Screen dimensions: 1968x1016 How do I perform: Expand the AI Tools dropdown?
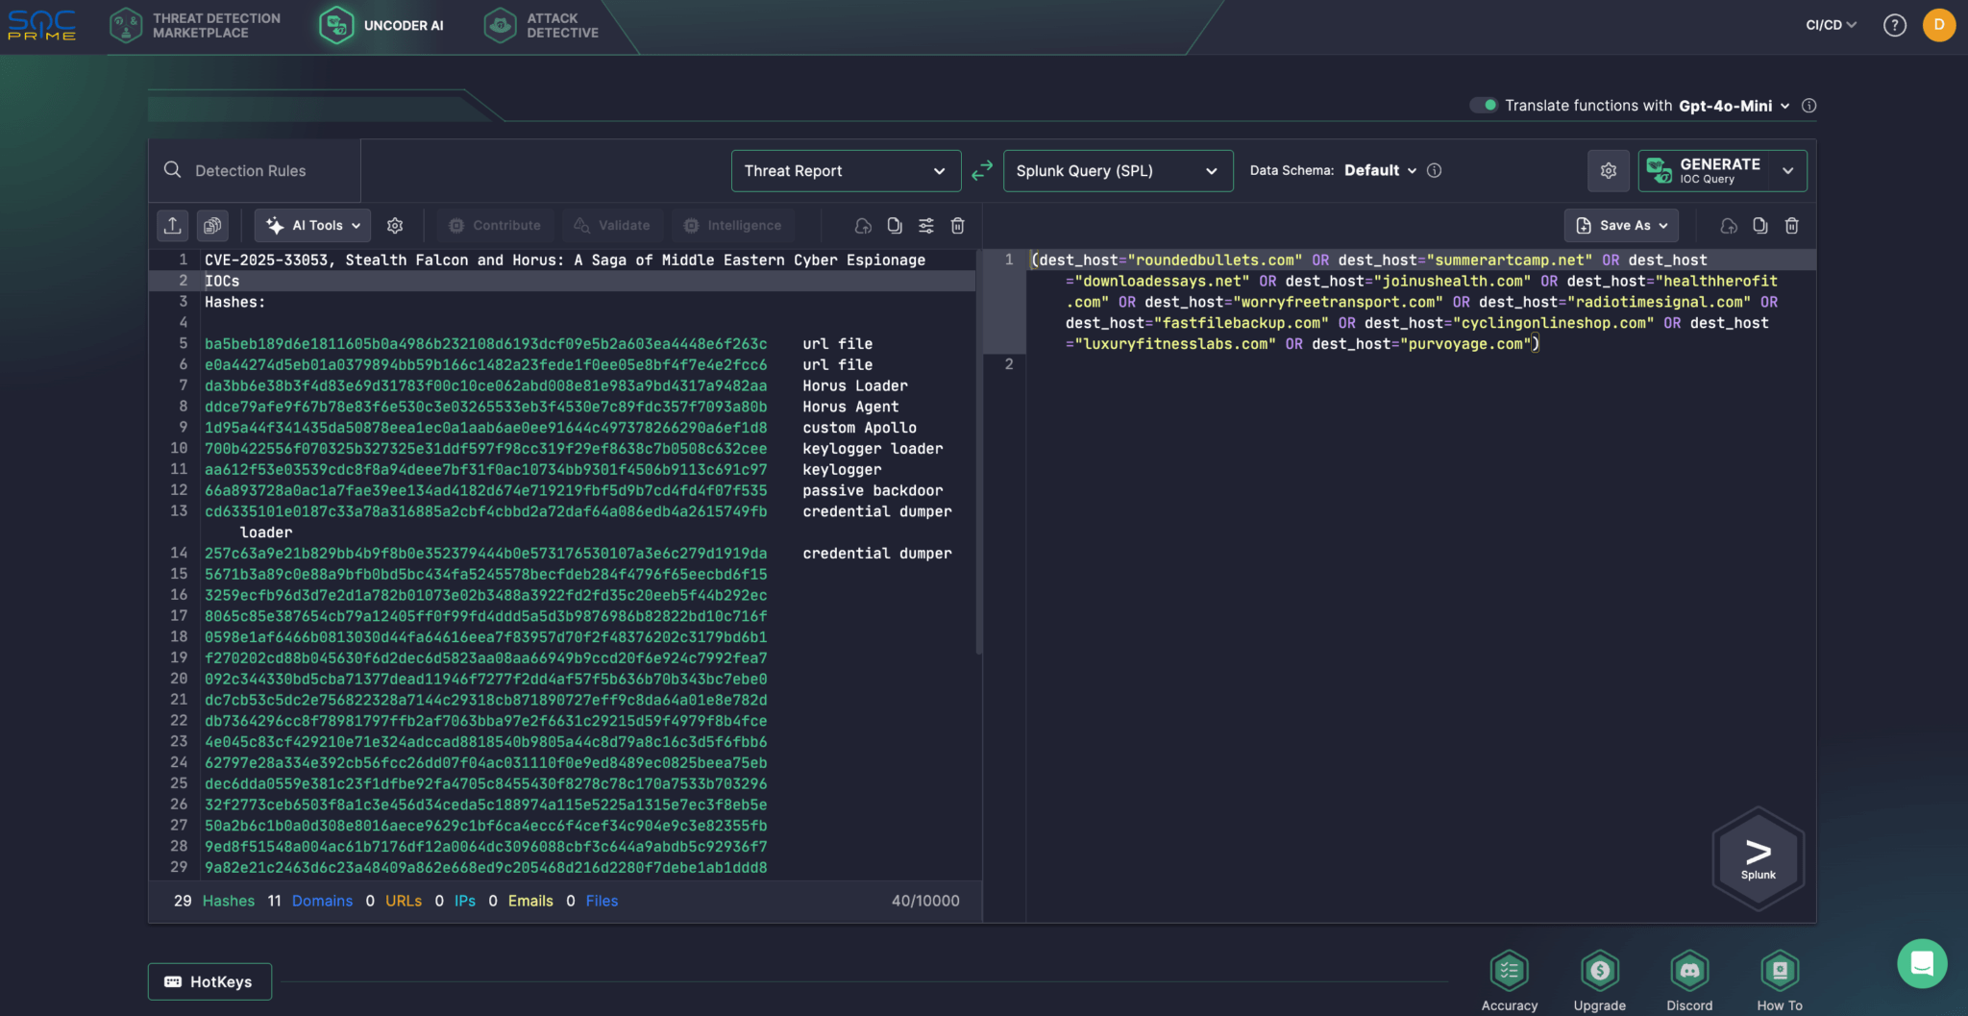coord(311,225)
